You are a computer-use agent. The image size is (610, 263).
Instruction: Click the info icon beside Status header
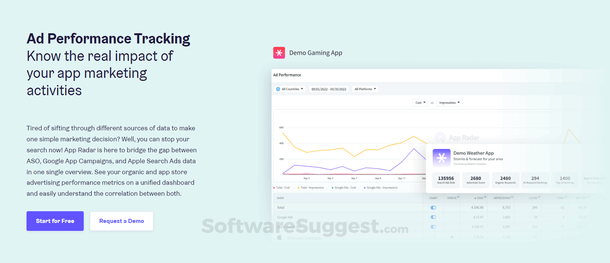(x=458, y=197)
